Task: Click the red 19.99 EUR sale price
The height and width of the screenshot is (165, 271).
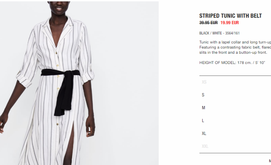Action: (x=229, y=23)
